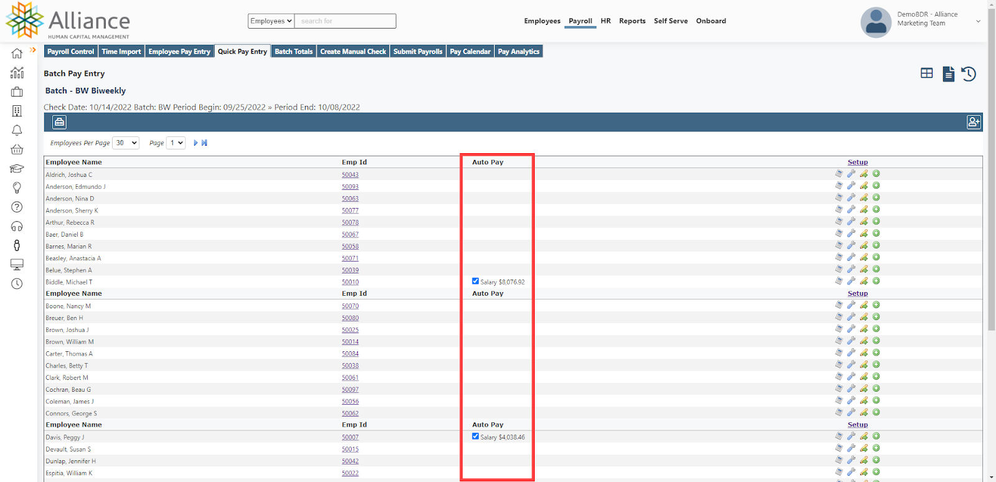Open employee ID 50097 link
This screenshot has height=482, width=996.
[x=350, y=390]
